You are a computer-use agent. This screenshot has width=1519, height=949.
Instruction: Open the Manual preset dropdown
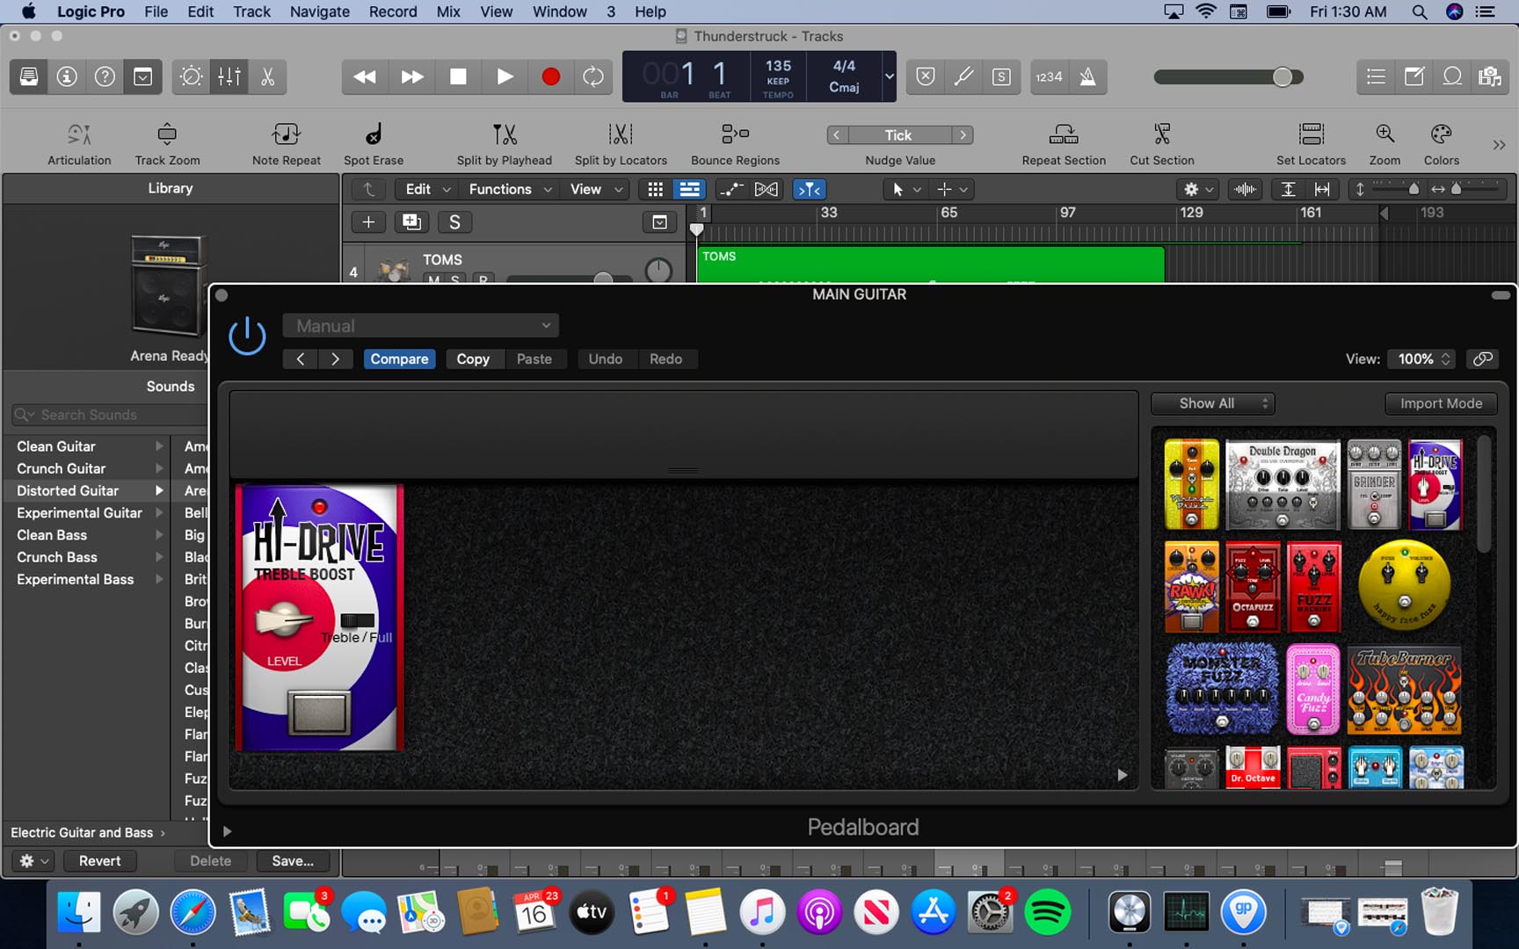click(x=420, y=326)
